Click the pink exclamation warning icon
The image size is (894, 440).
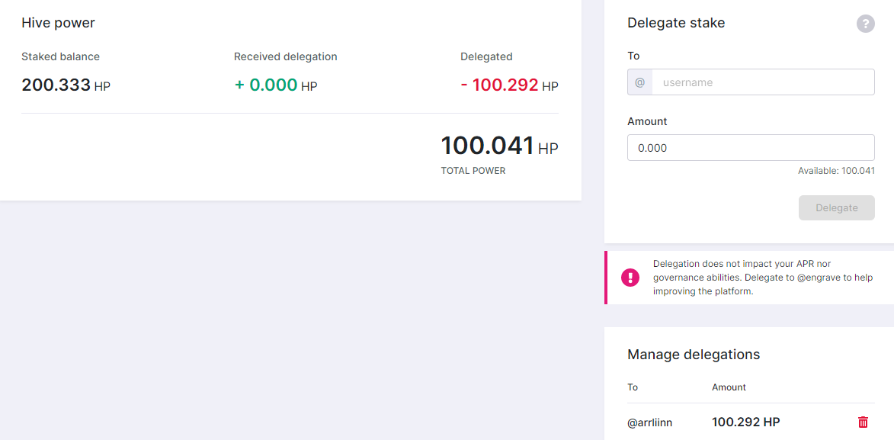click(630, 278)
